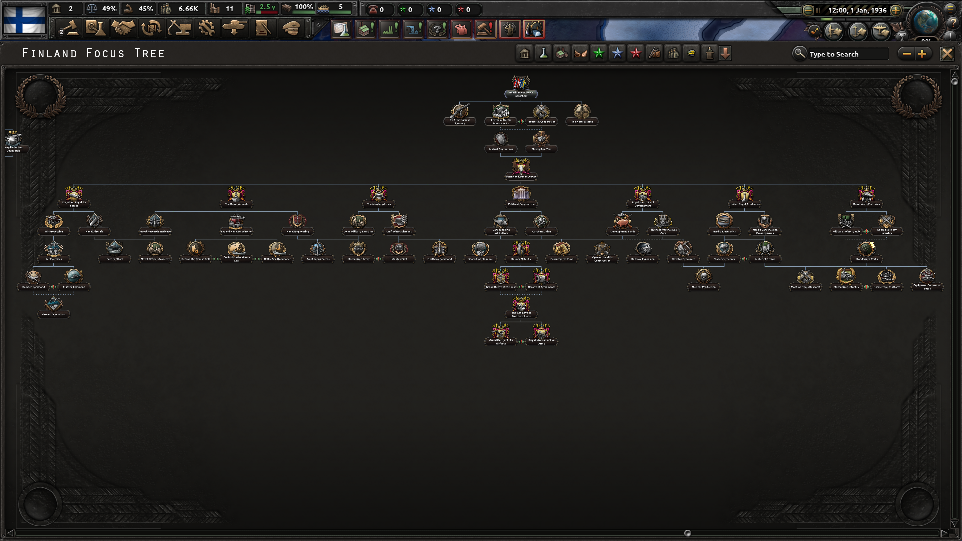
Task: Click the empty research slot alert
Action: tap(341, 29)
